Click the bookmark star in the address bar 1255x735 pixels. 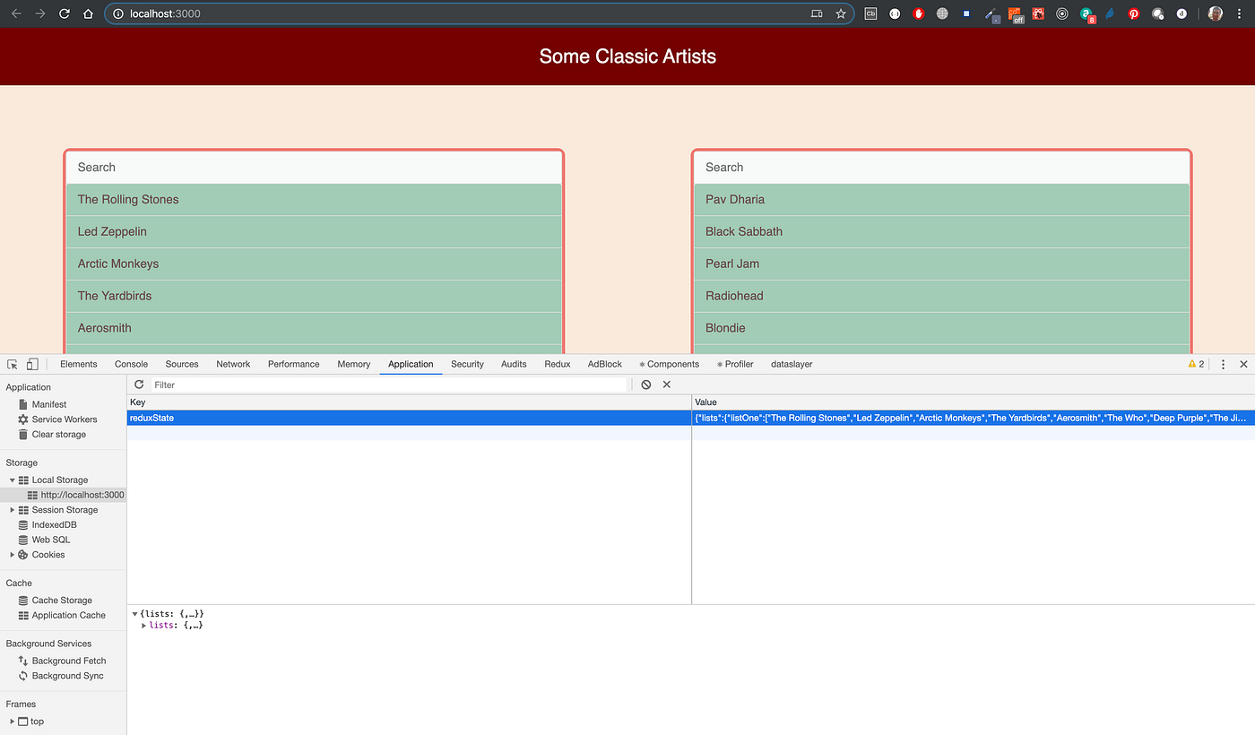841,13
